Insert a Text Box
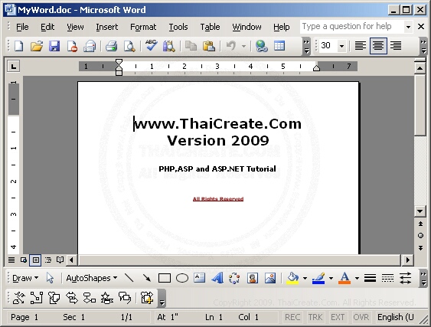Screen dimensions: 431x327 [x=199, y=278]
